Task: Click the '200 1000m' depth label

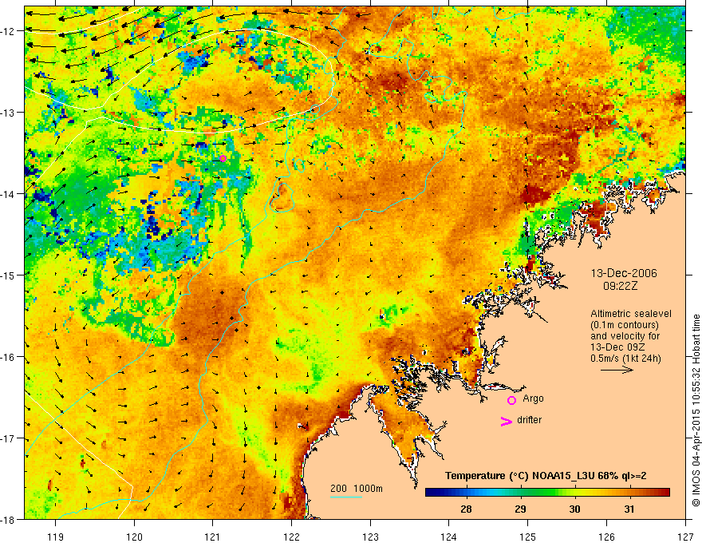Action: pyautogui.click(x=357, y=489)
